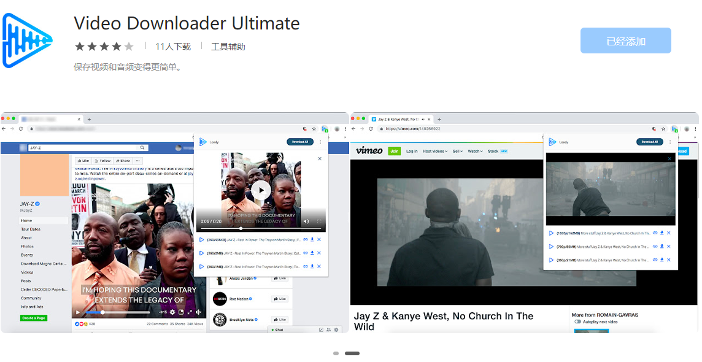Screen dimensions: 702x362
Task: Click Log in on Vimeo header
Action: tap(412, 152)
